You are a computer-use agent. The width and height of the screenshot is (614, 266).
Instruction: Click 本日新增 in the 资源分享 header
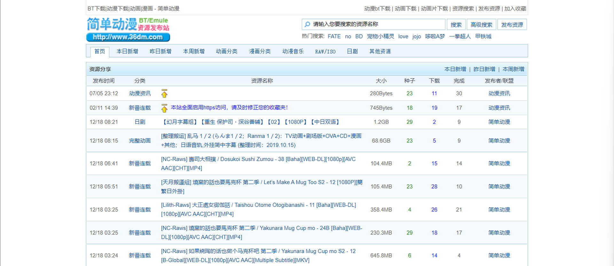pyautogui.click(x=455, y=69)
